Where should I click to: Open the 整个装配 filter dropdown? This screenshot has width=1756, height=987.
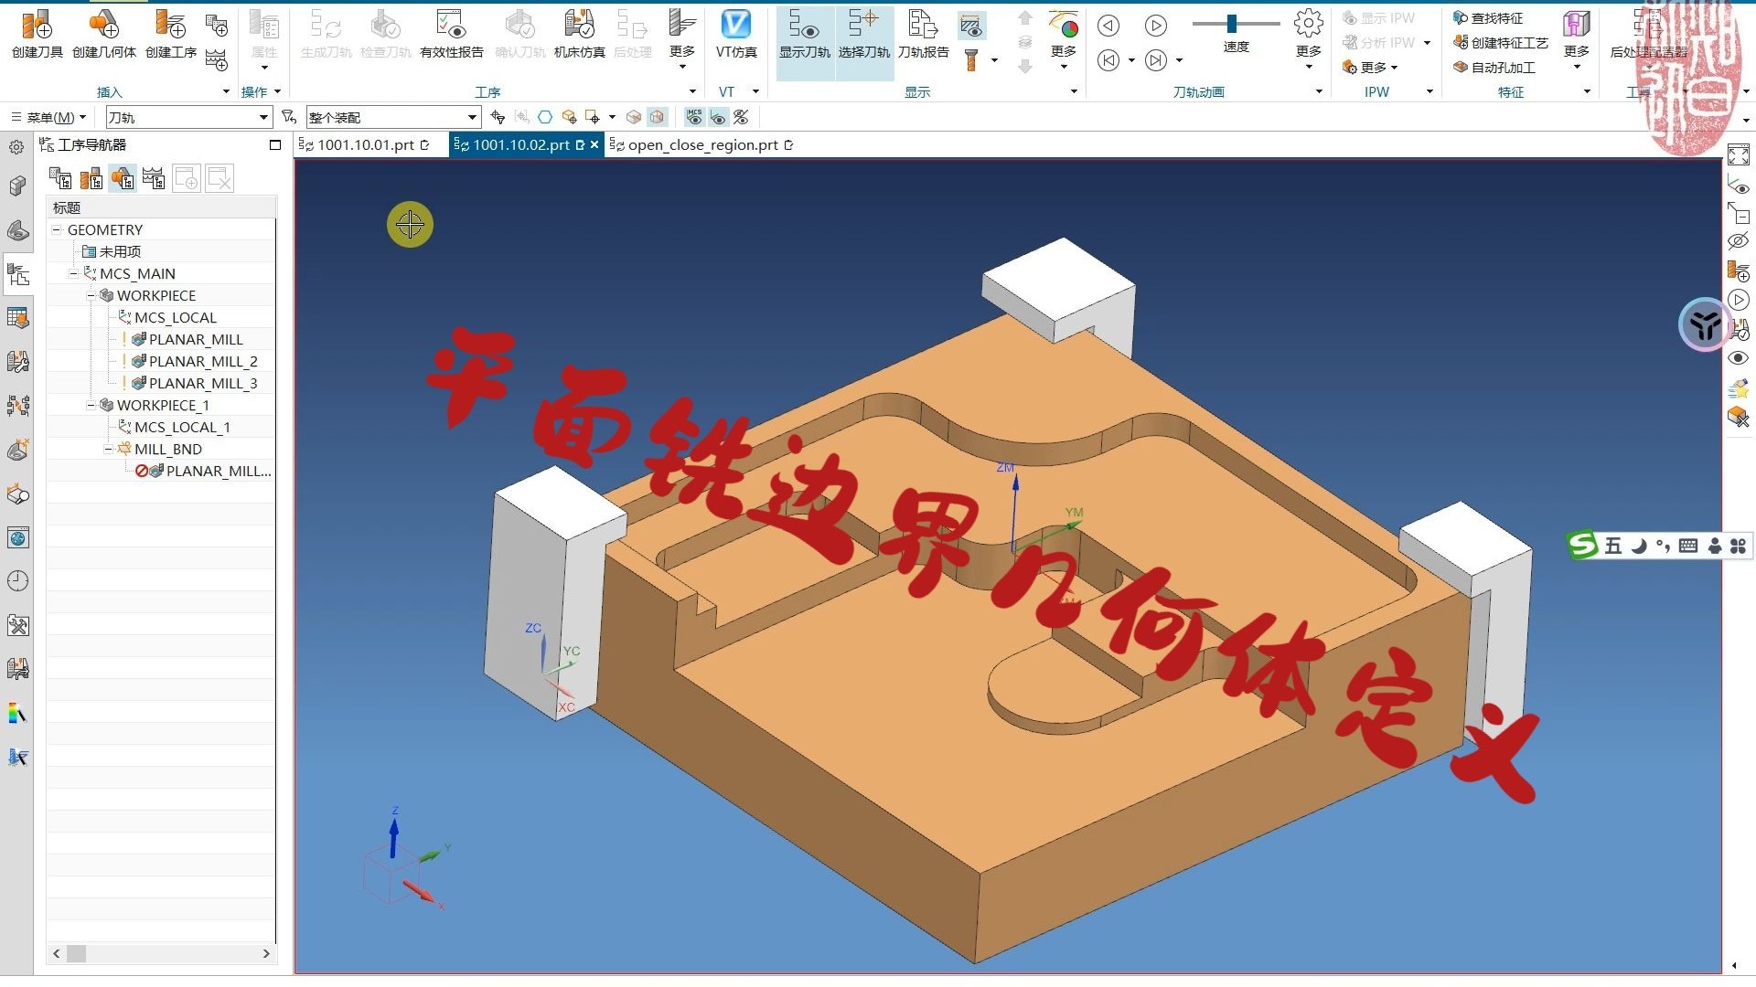click(470, 117)
